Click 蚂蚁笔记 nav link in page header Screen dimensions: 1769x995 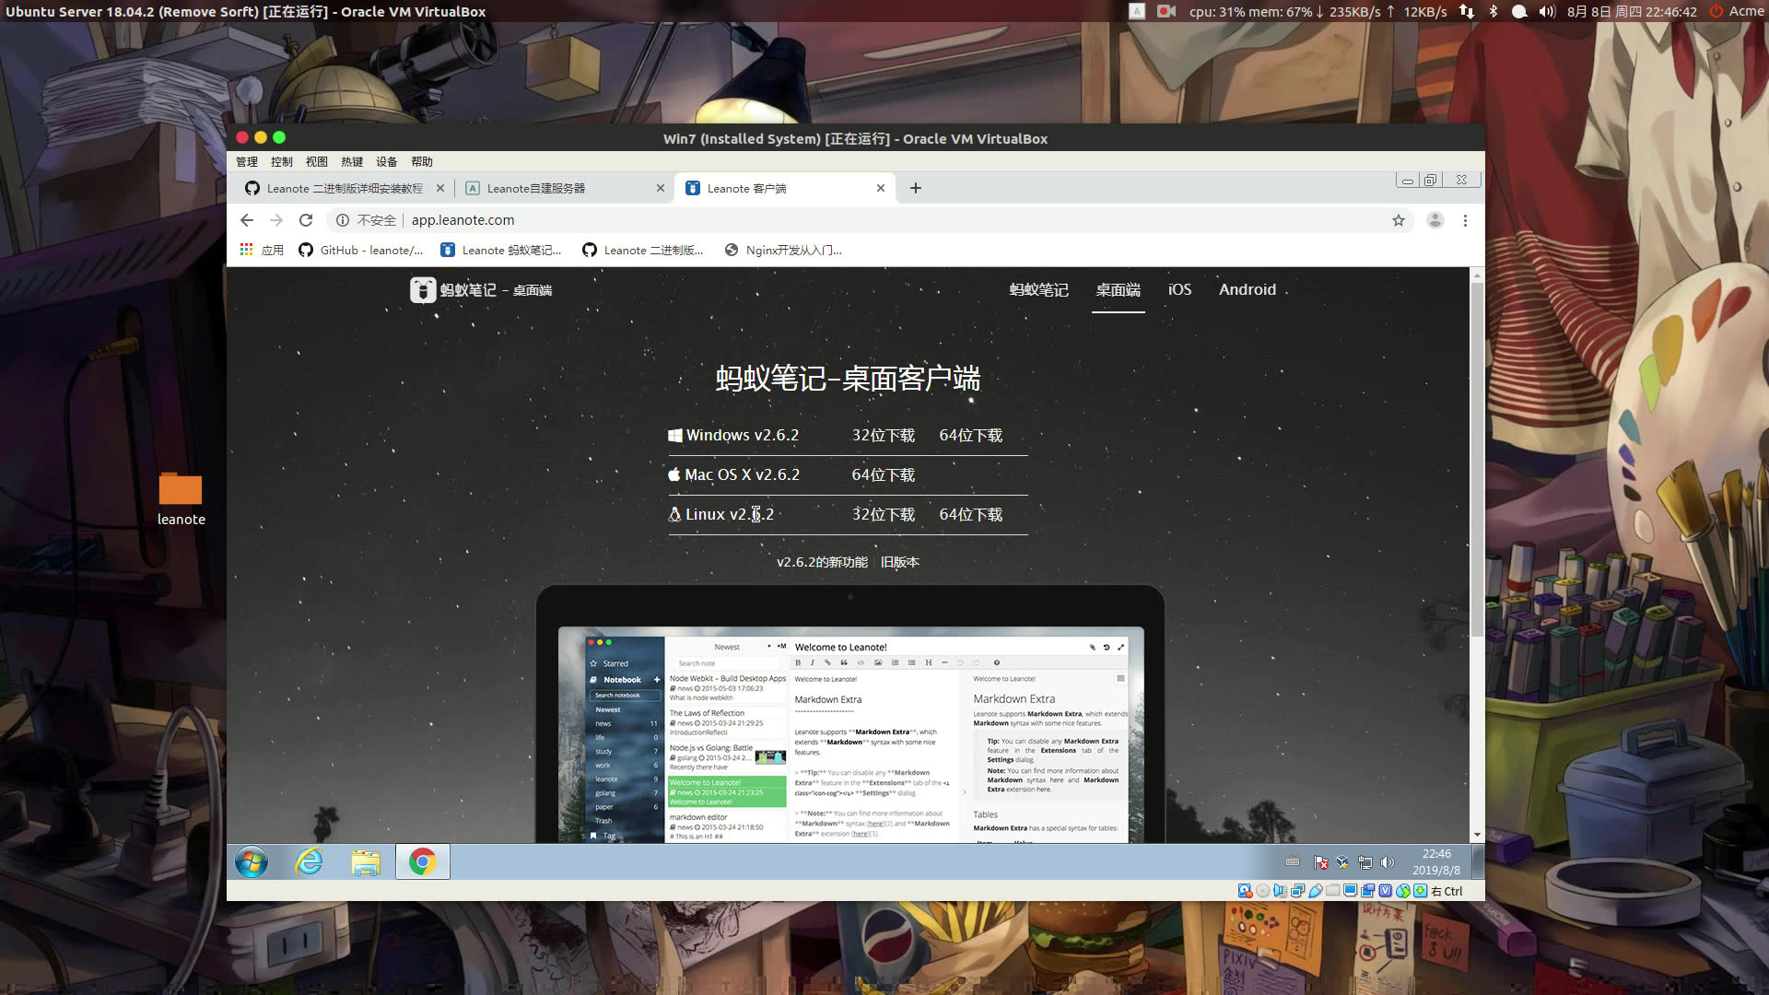[1038, 290]
